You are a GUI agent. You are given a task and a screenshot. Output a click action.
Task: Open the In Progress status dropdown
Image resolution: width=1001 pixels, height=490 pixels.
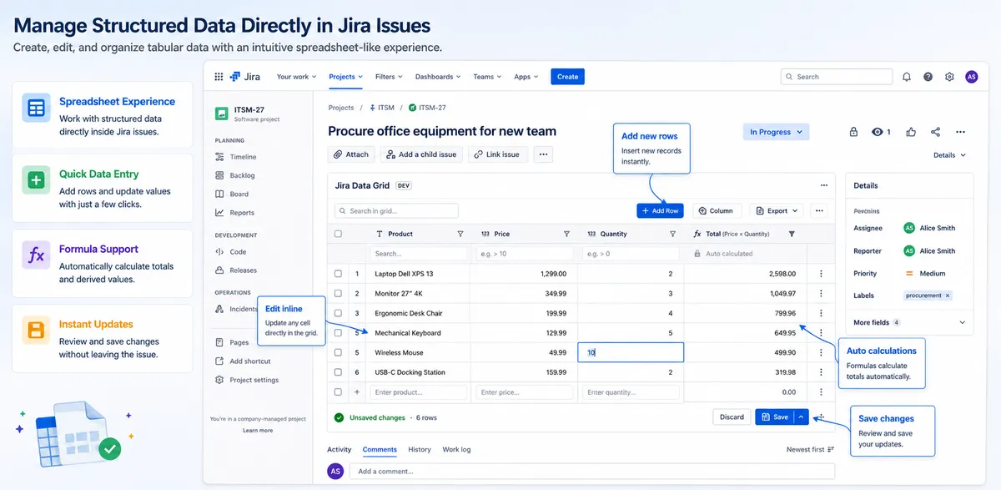777,132
